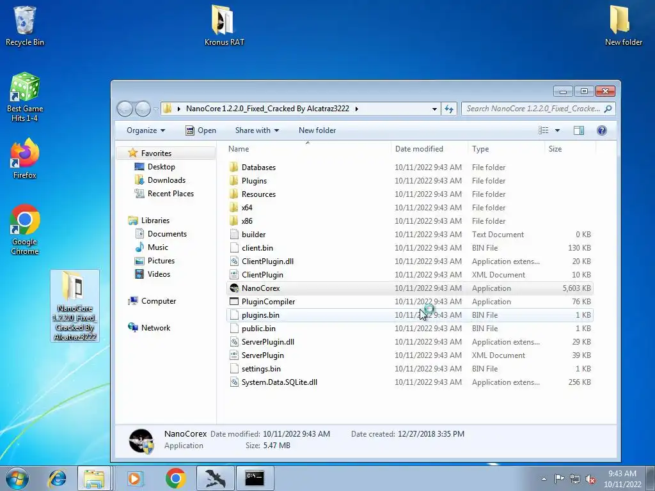Sort by Name column header

coord(308,148)
